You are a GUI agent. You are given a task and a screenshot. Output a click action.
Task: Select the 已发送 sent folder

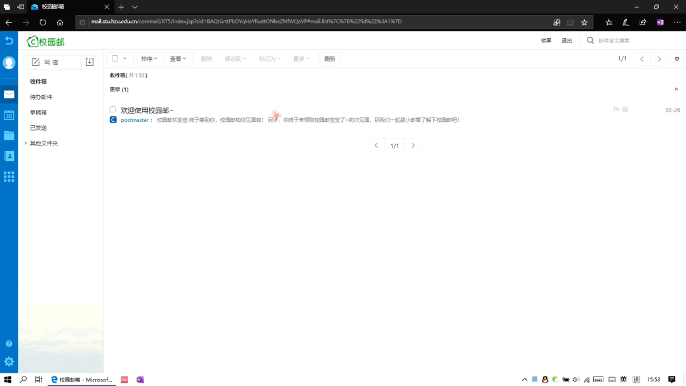tap(39, 128)
